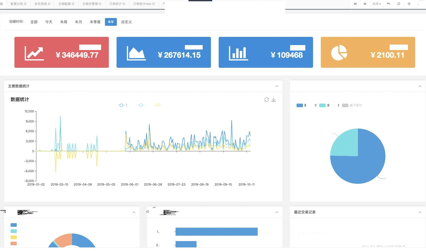426x251 pixels.
Task: Refresh current page via top toolbar icon
Action: coord(399,4)
